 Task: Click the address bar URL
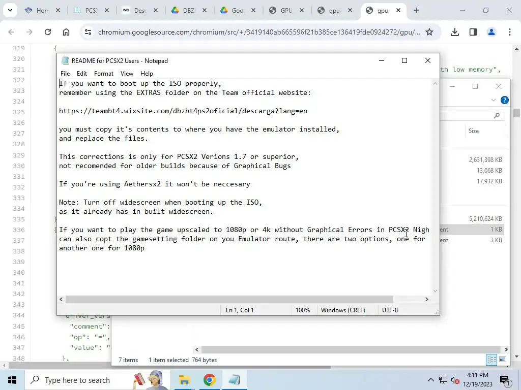pos(259,32)
